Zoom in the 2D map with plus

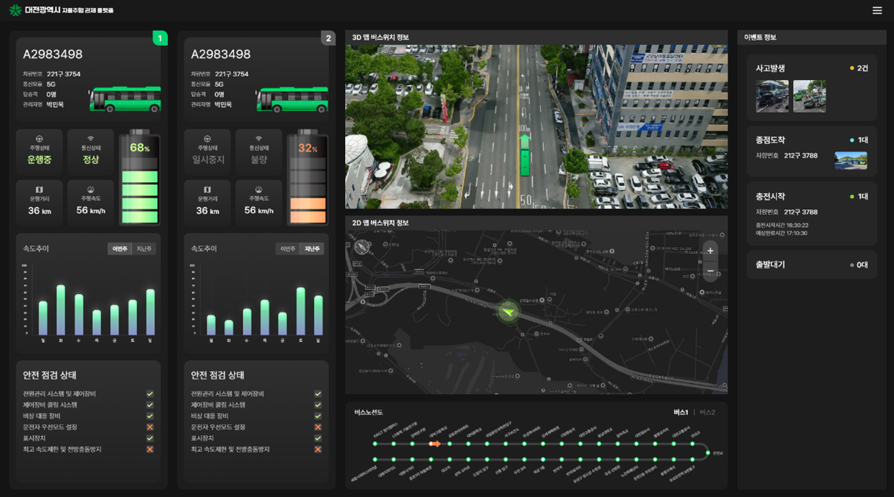pos(710,251)
